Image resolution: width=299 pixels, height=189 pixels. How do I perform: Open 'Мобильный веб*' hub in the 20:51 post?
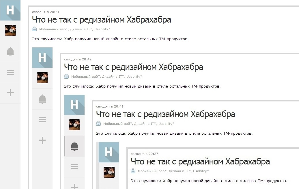pyautogui.click(x=54, y=29)
